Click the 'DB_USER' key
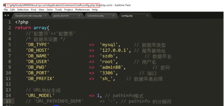This screenshot has height=106, width=224. 38,62
